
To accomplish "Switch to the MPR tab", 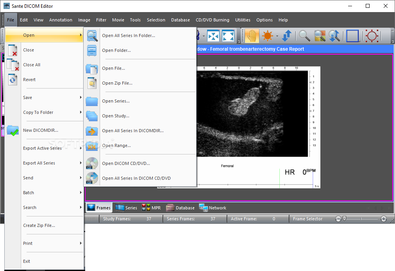I will (151, 208).
